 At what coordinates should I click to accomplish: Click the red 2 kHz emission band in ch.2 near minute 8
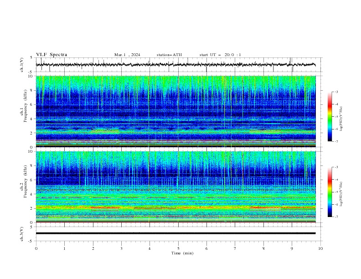tap(265, 207)
